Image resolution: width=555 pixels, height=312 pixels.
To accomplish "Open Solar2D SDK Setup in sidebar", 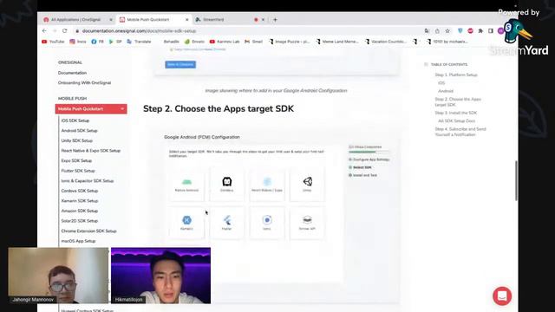I will coord(79,221).
